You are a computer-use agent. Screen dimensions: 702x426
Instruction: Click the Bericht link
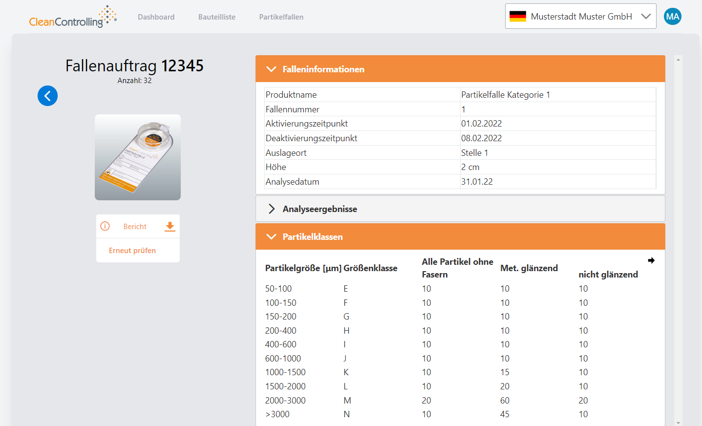pos(135,227)
